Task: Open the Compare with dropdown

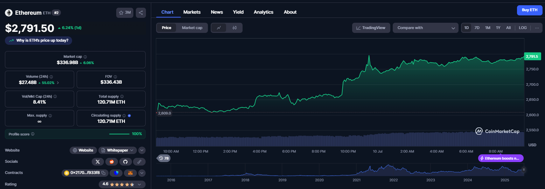Action: [426, 28]
